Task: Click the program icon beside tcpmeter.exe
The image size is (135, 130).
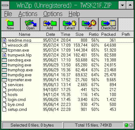Action: (x=4, y=80)
